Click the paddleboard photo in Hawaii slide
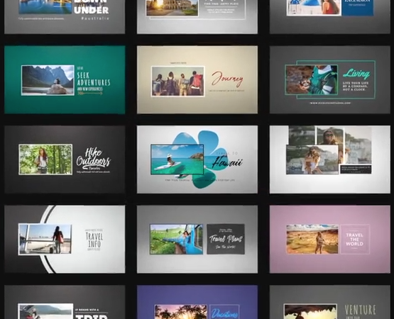The image size is (394, 319). point(177,159)
